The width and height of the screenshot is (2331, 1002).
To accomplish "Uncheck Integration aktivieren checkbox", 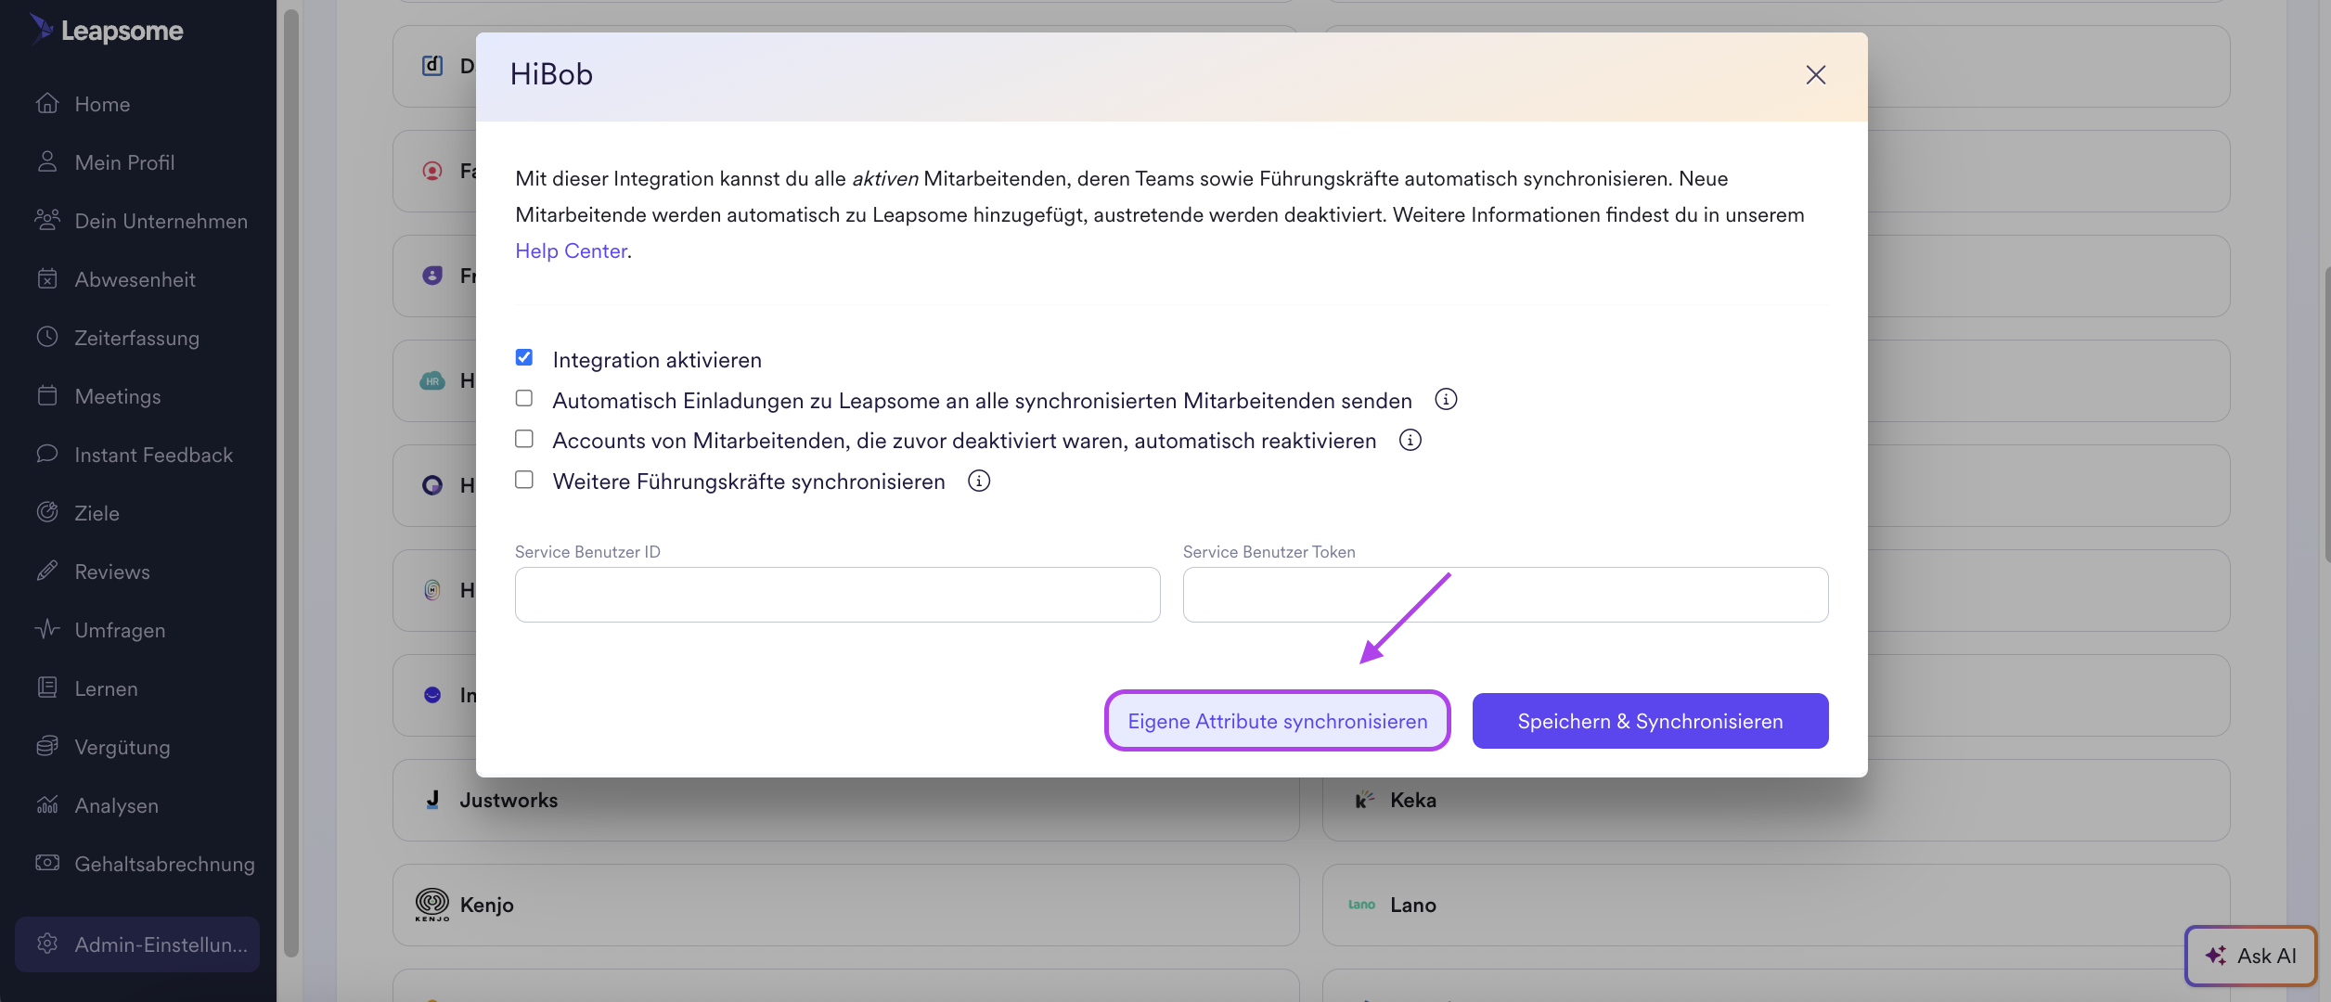I will pos(524,358).
